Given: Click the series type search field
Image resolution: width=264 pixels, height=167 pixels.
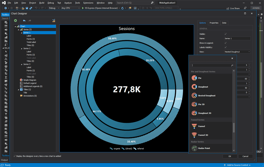Looking at the screenshot, I should pyautogui.click(x=212, y=65).
